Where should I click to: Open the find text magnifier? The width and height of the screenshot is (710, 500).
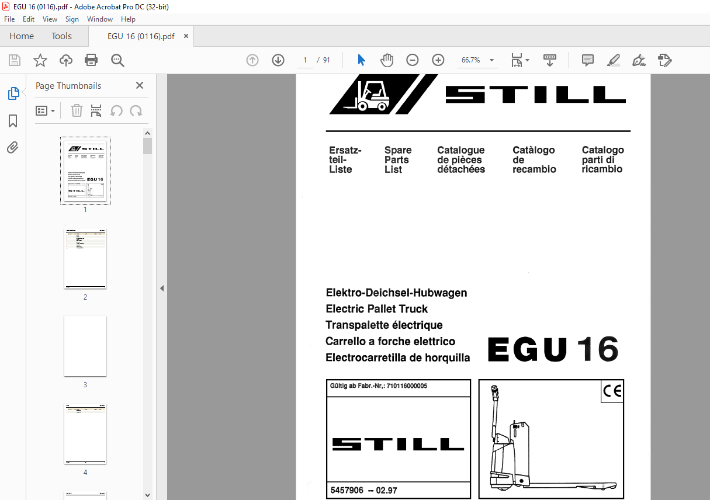pos(117,60)
